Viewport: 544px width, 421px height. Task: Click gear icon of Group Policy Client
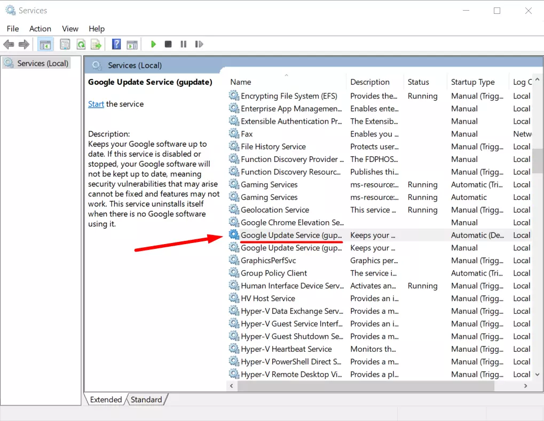[234, 273]
